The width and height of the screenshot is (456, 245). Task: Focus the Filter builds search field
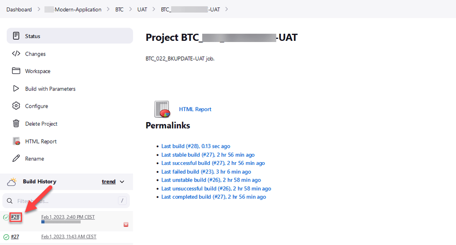[x=66, y=201]
